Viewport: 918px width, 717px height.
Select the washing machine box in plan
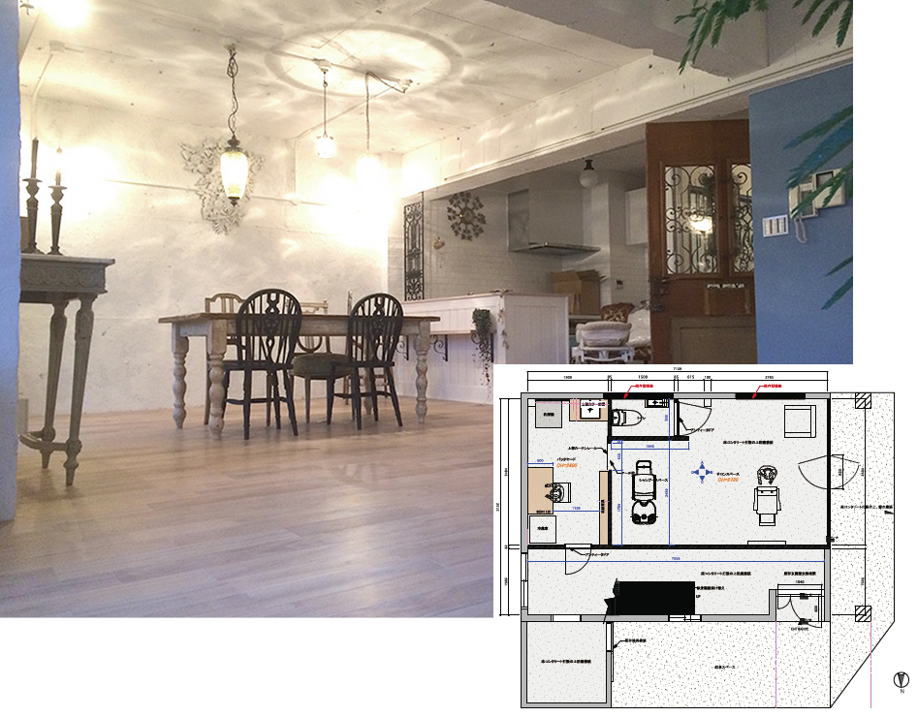[x=548, y=412]
